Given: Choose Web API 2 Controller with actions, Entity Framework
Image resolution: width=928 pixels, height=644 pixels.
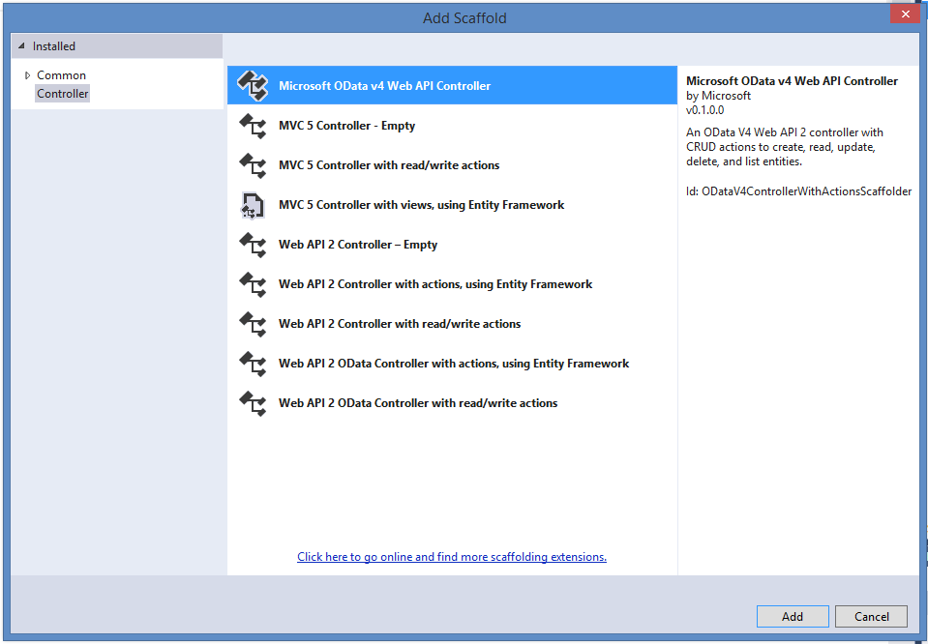Looking at the screenshot, I should 452,284.
